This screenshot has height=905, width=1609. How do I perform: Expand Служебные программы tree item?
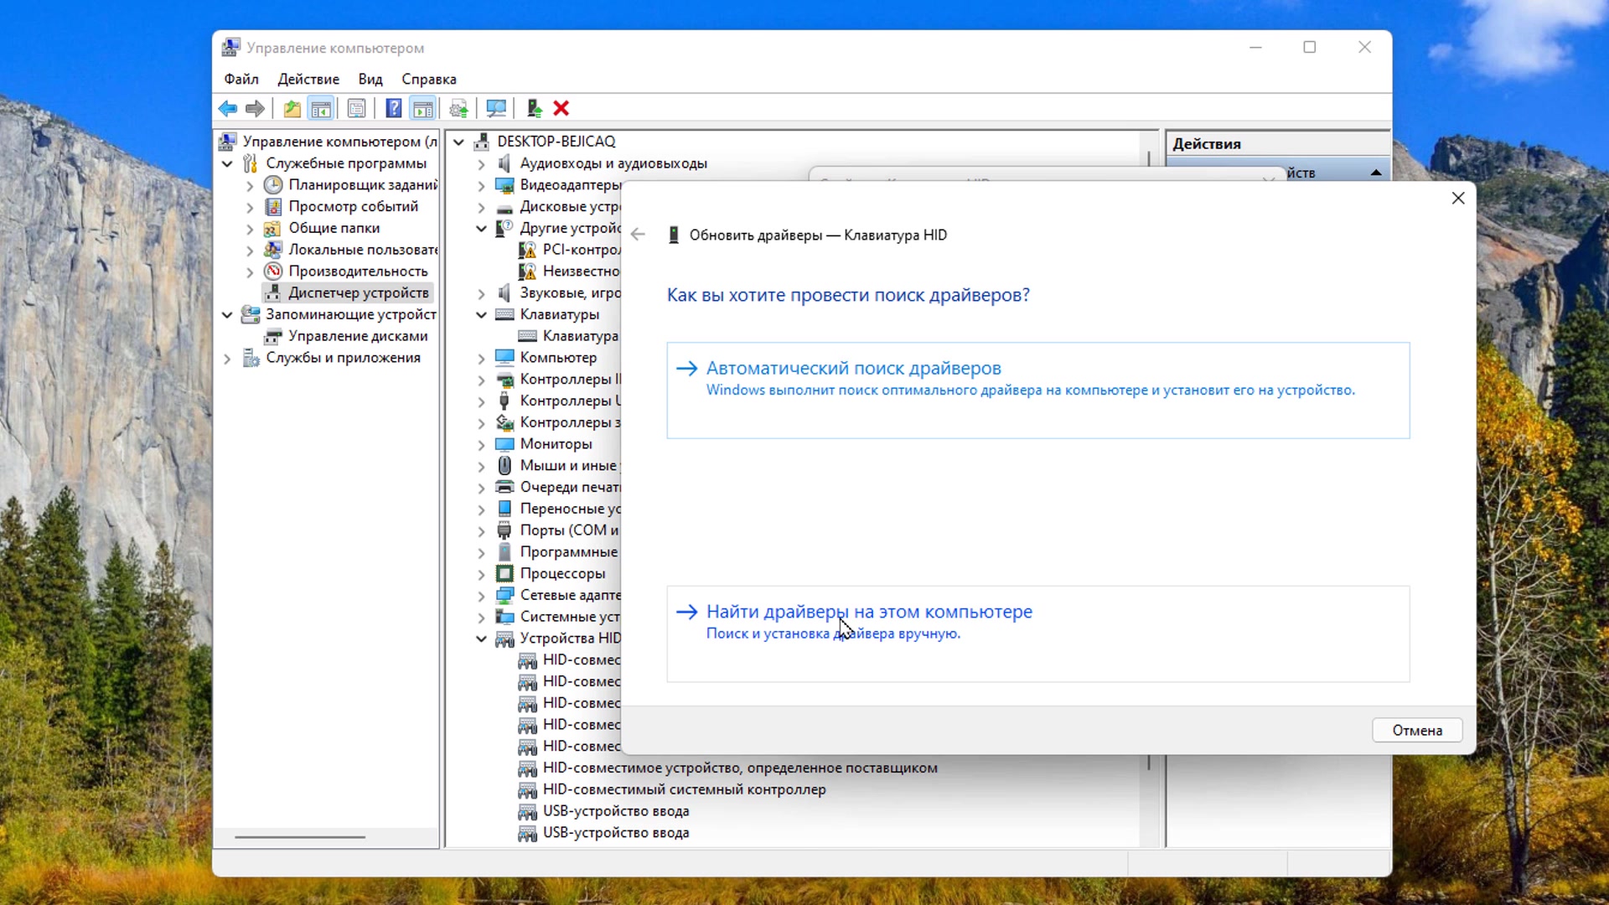228,163
